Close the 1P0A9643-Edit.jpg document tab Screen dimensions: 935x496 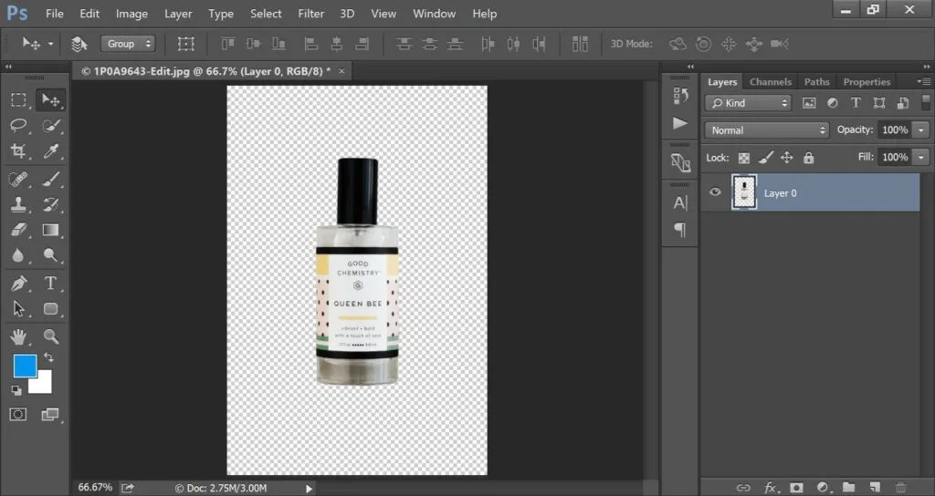341,71
